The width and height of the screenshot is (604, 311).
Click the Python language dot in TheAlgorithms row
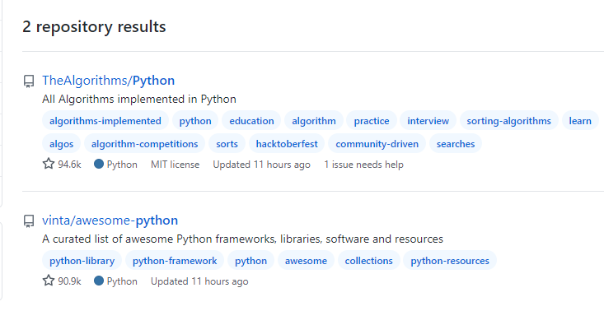pos(99,165)
